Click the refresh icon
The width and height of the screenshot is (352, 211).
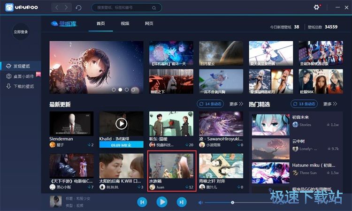click(78, 8)
